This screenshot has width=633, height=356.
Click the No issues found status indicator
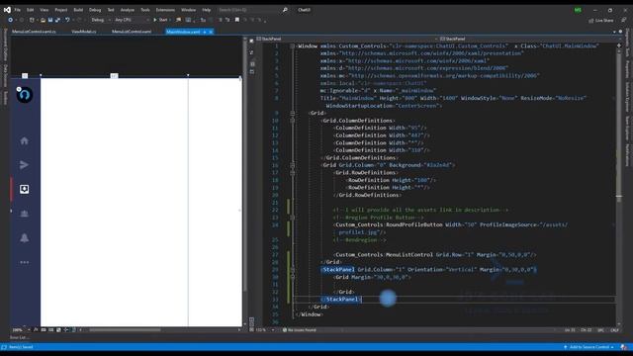coord(299,330)
